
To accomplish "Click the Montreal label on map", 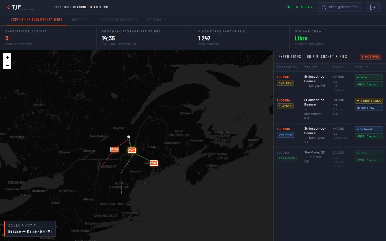I will tap(89, 151).
